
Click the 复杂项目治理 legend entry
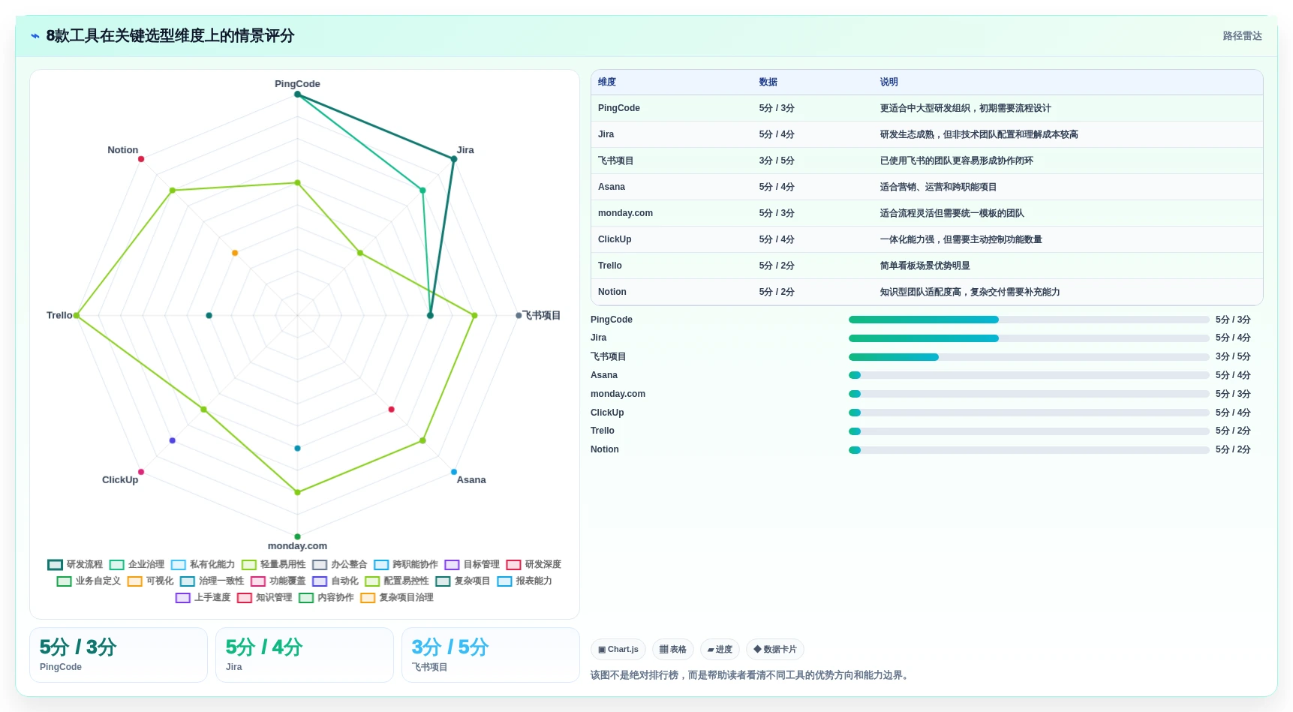click(397, 597)
